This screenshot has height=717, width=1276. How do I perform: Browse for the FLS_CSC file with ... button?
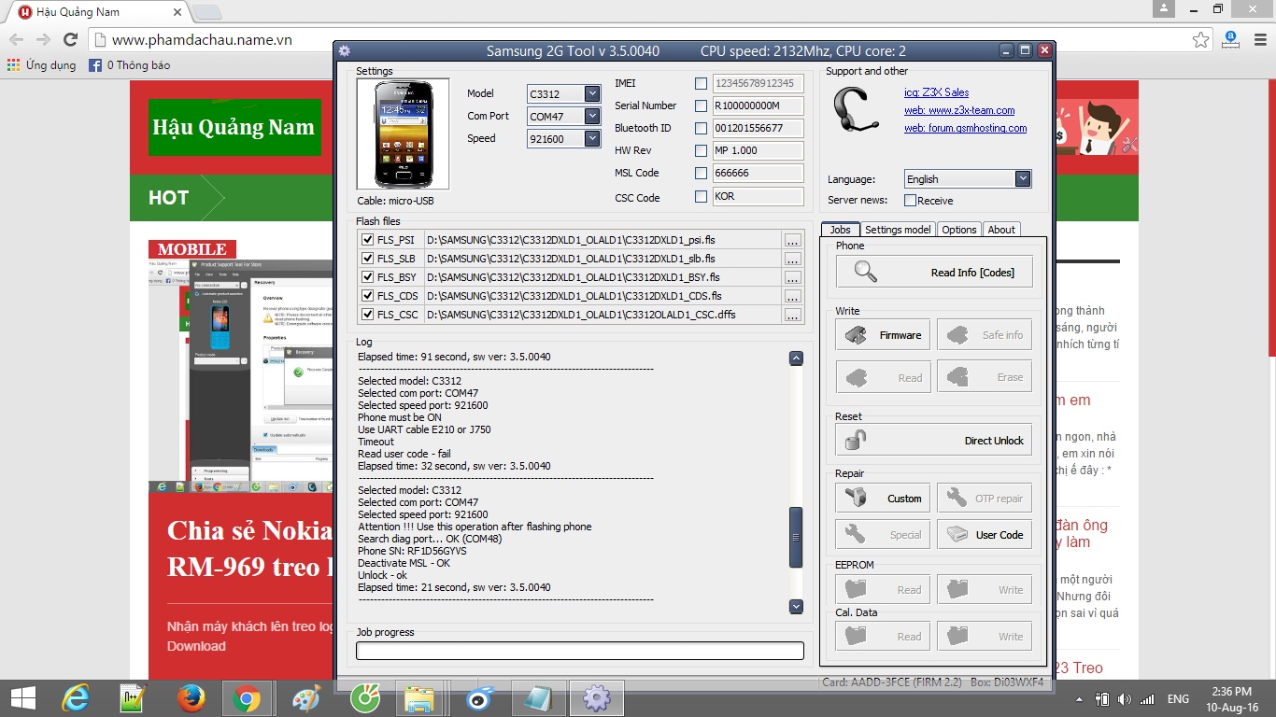[x=793, y=315]
